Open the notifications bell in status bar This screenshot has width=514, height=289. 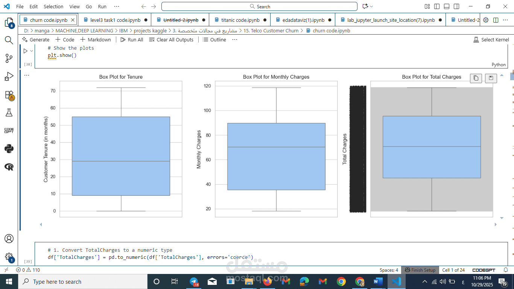coord(506,270)
